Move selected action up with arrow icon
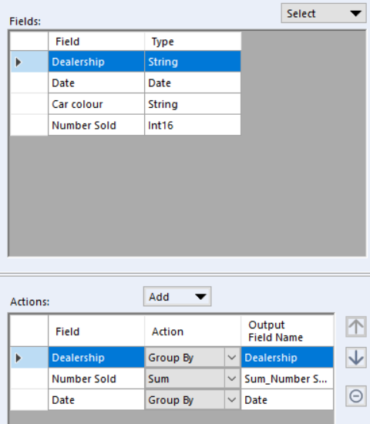The height and width of the screenshot is (424, 370). [x=356, y=327]
